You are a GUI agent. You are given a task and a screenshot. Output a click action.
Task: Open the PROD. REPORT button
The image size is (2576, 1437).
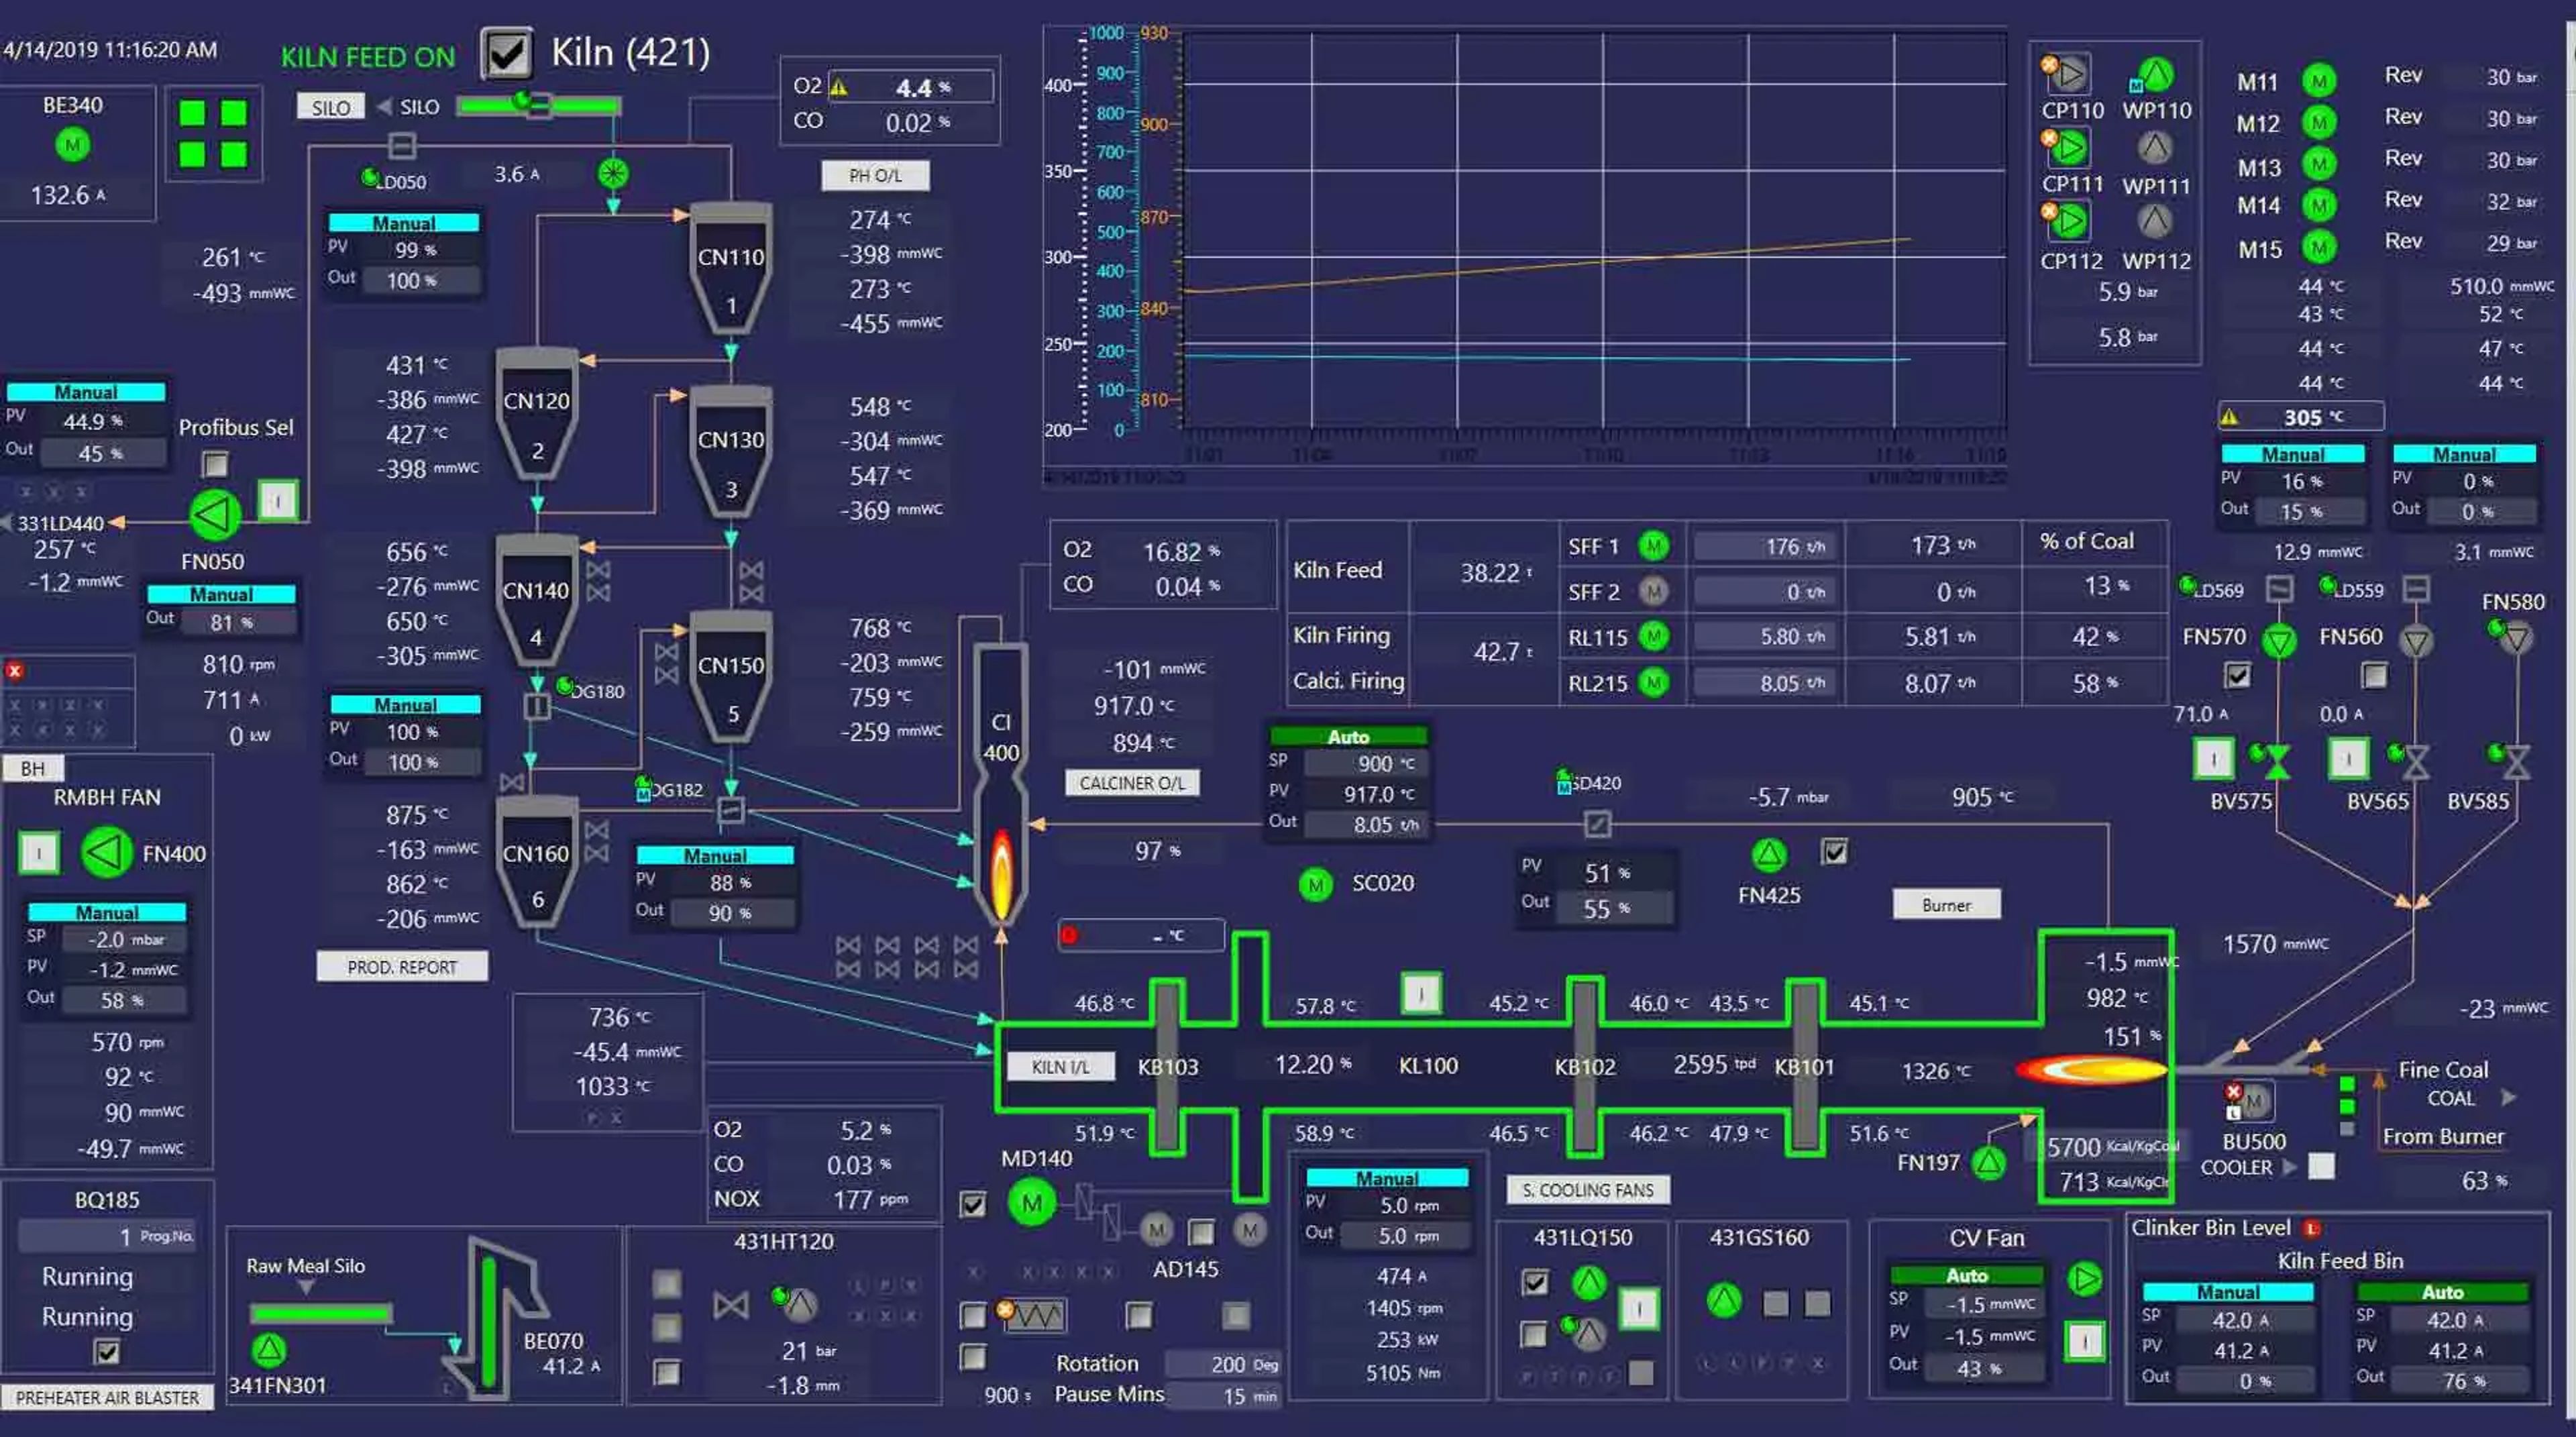pyautogui.click(x=402, y=967)
